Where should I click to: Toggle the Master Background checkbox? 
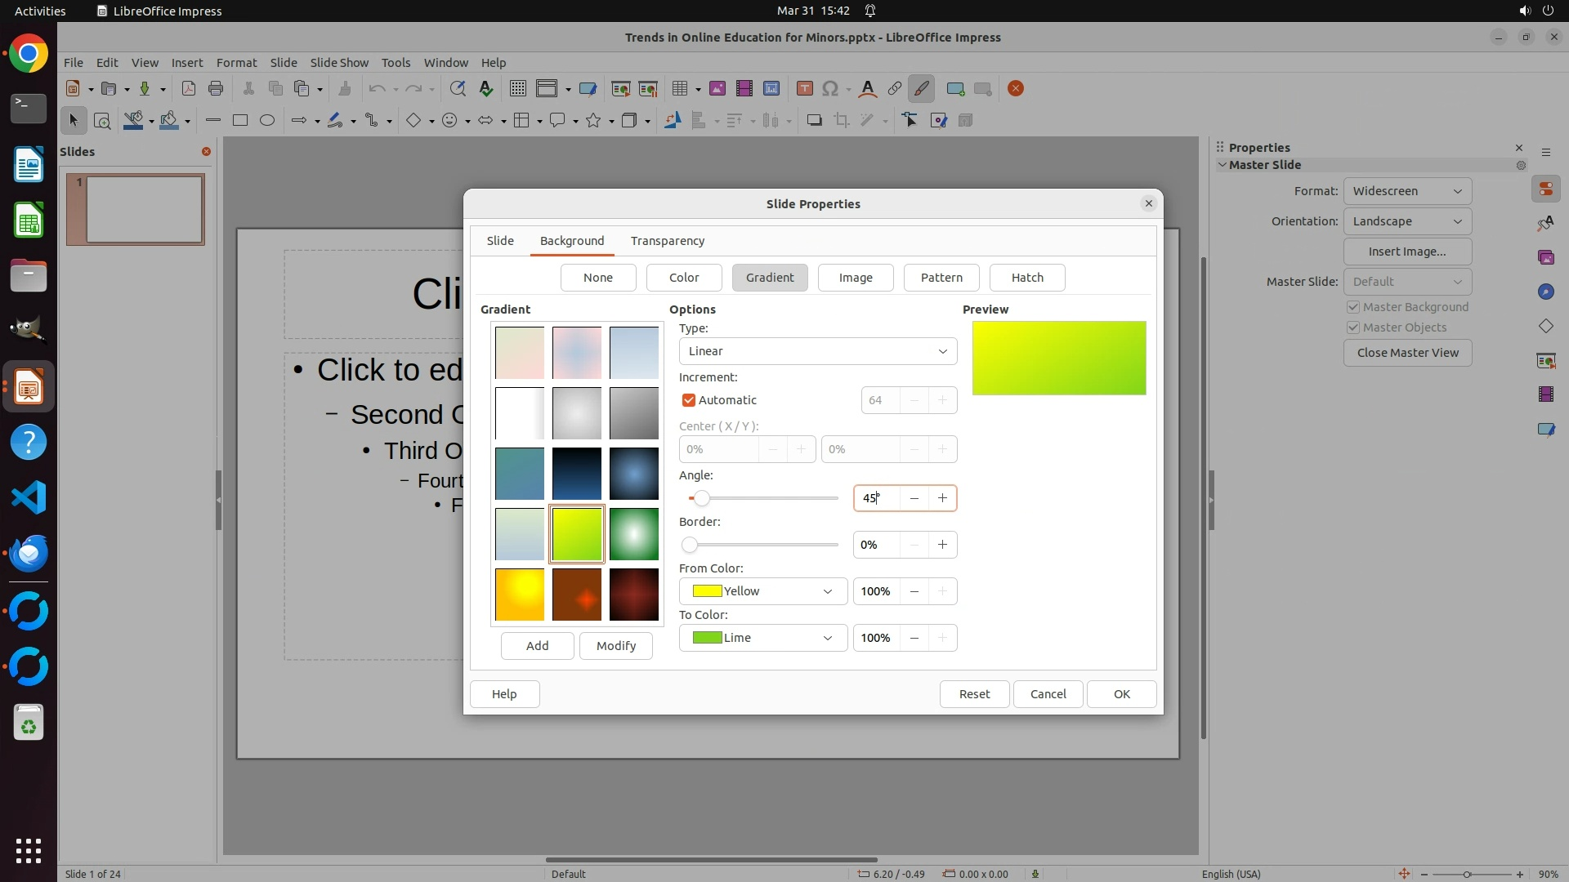tap(1353, 307)
